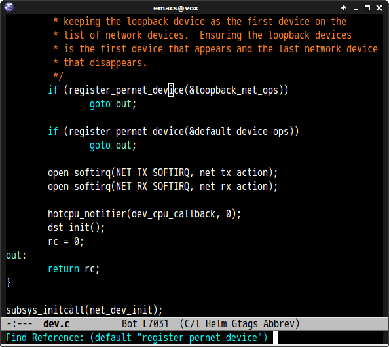Click the comment terminator '*/'
This screenshot has width=389, height=347.
pyautogui.click(x=58, y=76)
